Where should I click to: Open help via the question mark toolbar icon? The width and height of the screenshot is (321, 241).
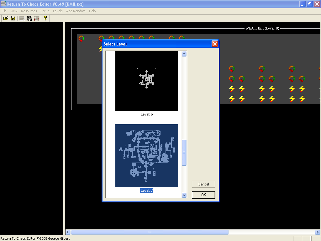pos(45,18)
